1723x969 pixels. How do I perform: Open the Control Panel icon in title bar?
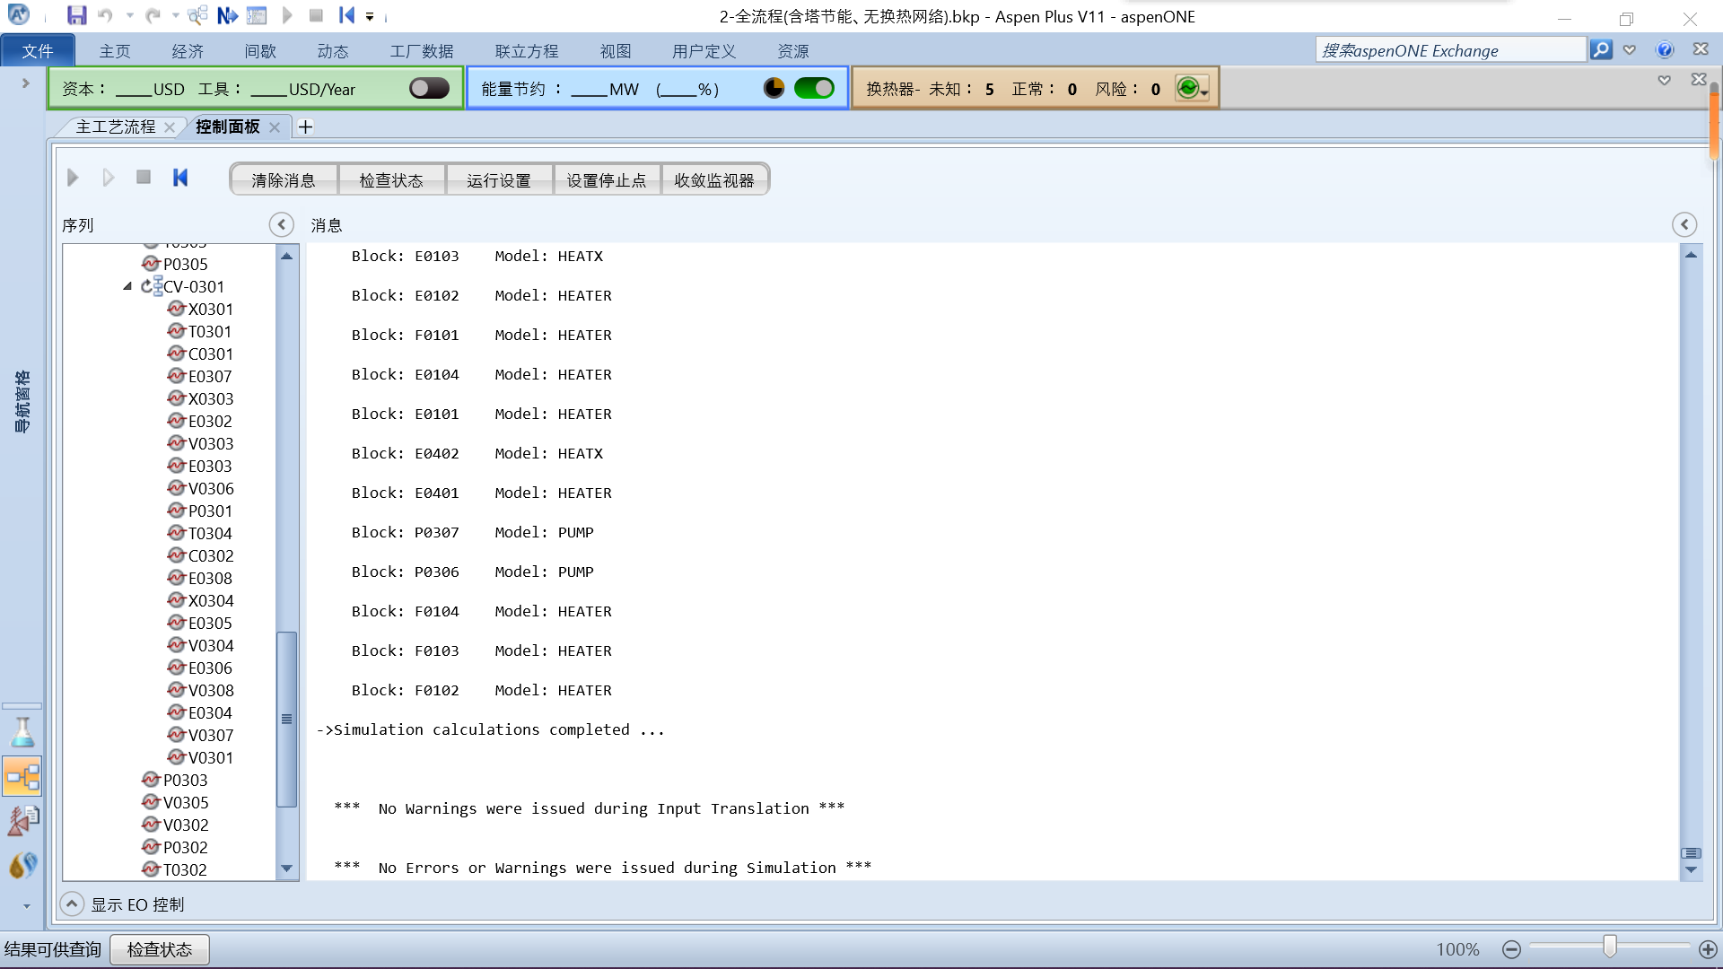(257, 15)
